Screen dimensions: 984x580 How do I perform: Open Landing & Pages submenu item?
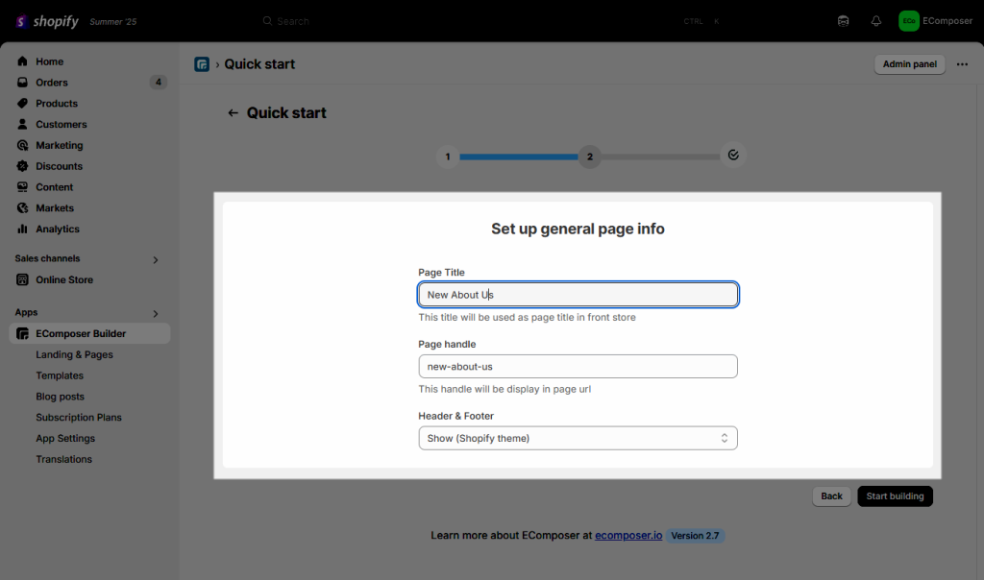(x=74, y=354)
